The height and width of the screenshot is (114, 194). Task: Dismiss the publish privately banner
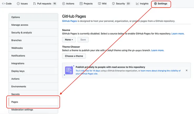tap(187, 70)
